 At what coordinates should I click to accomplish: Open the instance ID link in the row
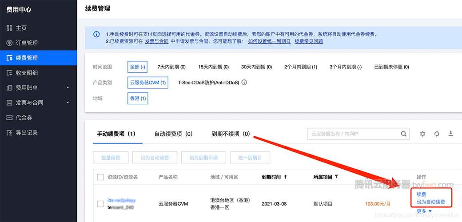[121, 201]
